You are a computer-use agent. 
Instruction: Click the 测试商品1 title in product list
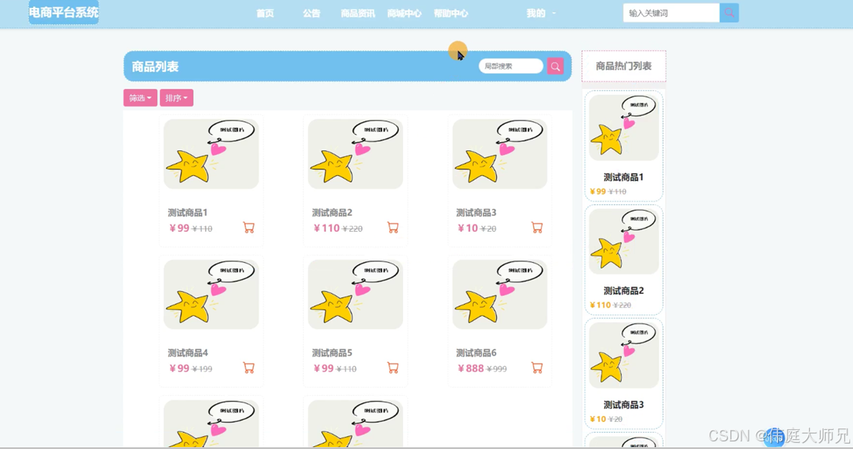pyautogui.click(x=188, y=212)
